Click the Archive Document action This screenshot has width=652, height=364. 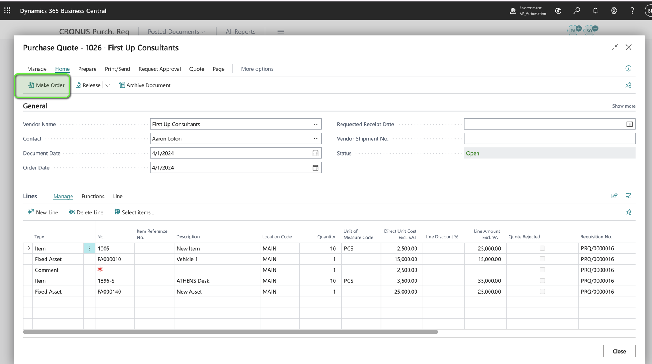pyautogui.click(x=145, y=85)
